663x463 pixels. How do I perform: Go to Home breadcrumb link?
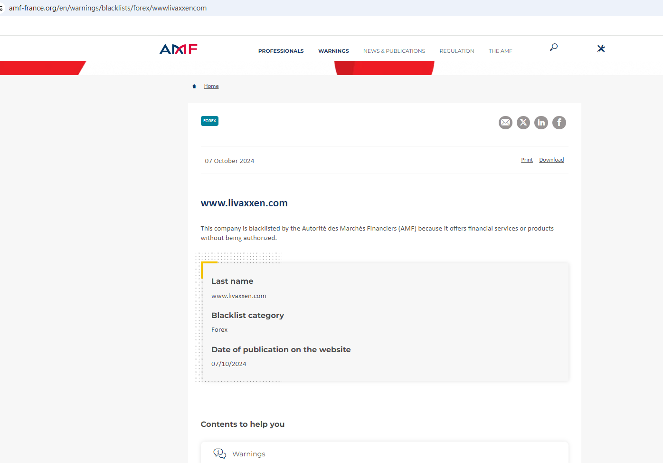coord(211,86)
